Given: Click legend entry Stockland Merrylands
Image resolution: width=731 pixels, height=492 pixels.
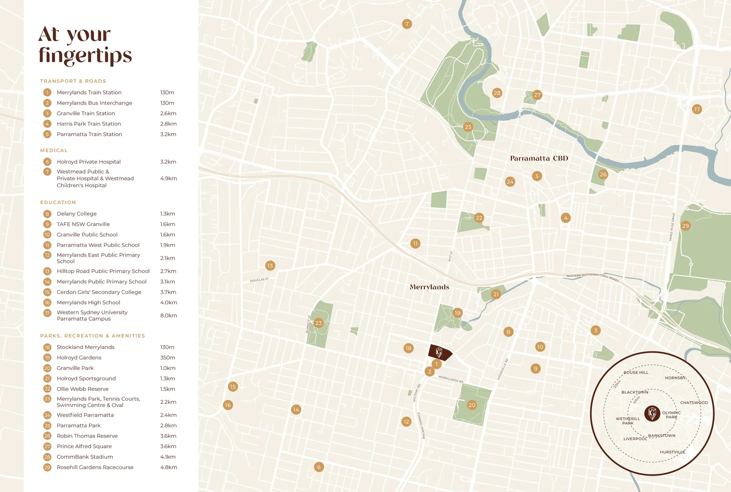Looking at the screenshot, I should pyautogui.click(x=86, y=347).
